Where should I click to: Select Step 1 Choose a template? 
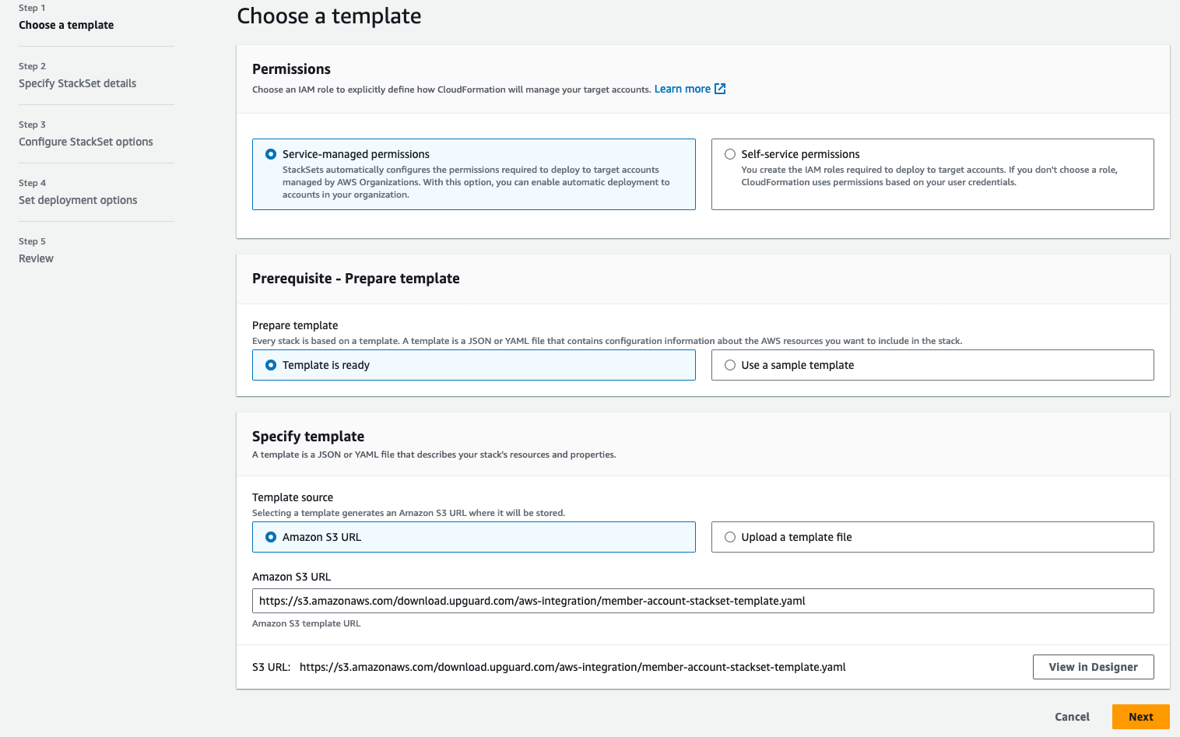point(66,25)
